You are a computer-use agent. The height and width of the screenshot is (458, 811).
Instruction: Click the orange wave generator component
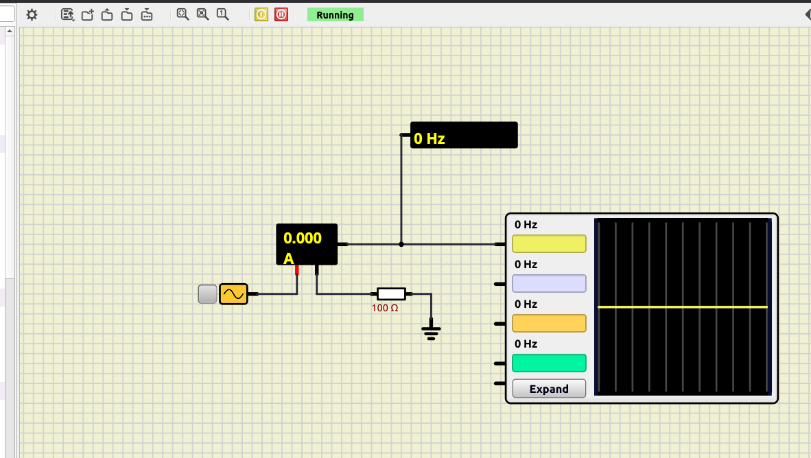click(233, 294)
